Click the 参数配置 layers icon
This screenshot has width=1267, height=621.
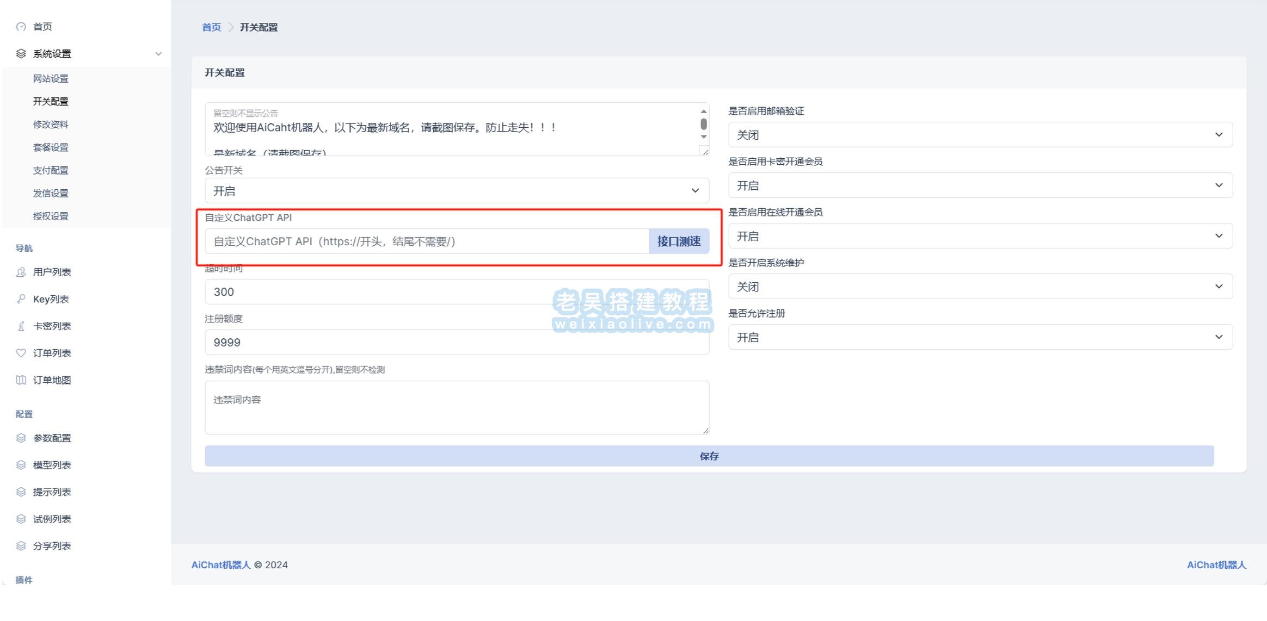coord(21,438)
